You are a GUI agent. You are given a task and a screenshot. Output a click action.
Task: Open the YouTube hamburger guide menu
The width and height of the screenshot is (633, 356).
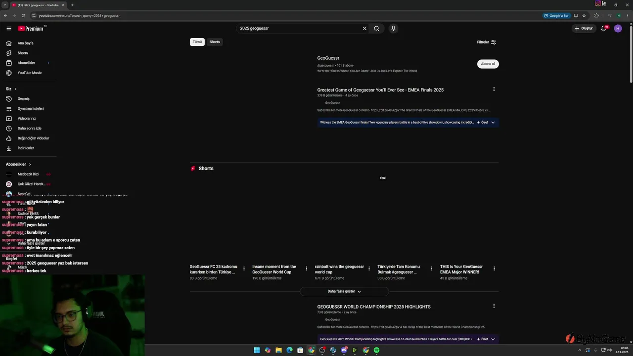pos(8,28)
